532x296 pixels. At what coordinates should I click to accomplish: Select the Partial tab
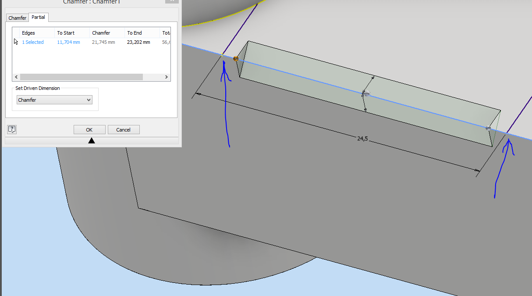point(38,17)
